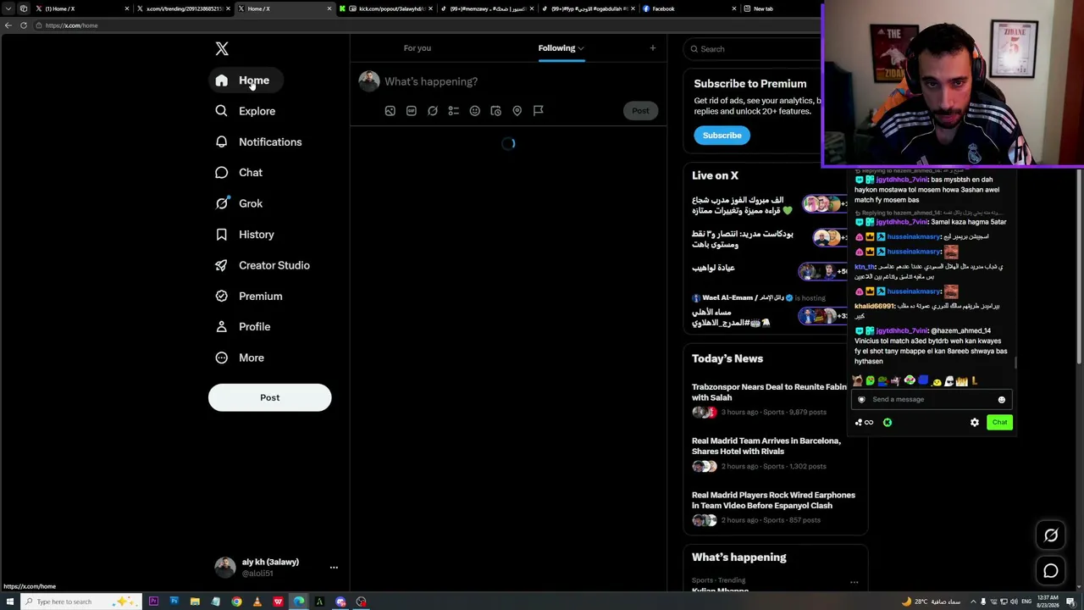The image size is (1084, 610).
Task: Open account options next to aly kh
Action: [x=334, y=568]
